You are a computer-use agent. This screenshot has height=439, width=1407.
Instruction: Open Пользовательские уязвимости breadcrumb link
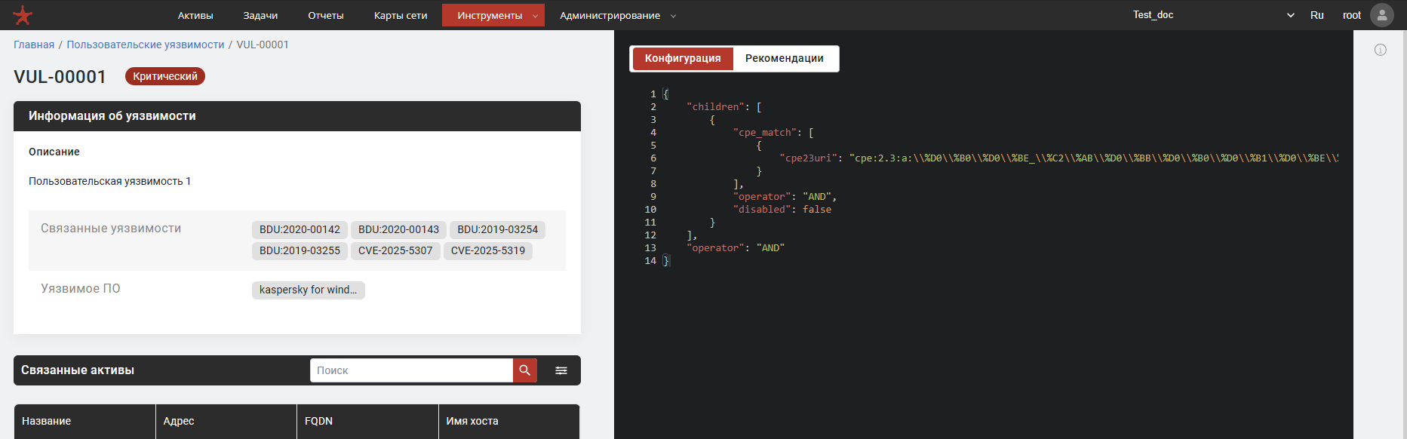pyautogui.click(x=146, y=45)
